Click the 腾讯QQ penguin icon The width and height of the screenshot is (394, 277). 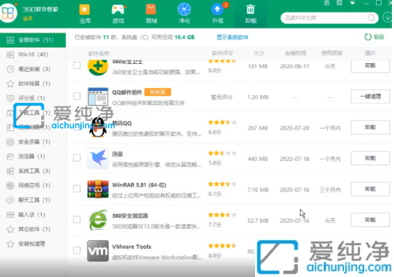point(98,128)
